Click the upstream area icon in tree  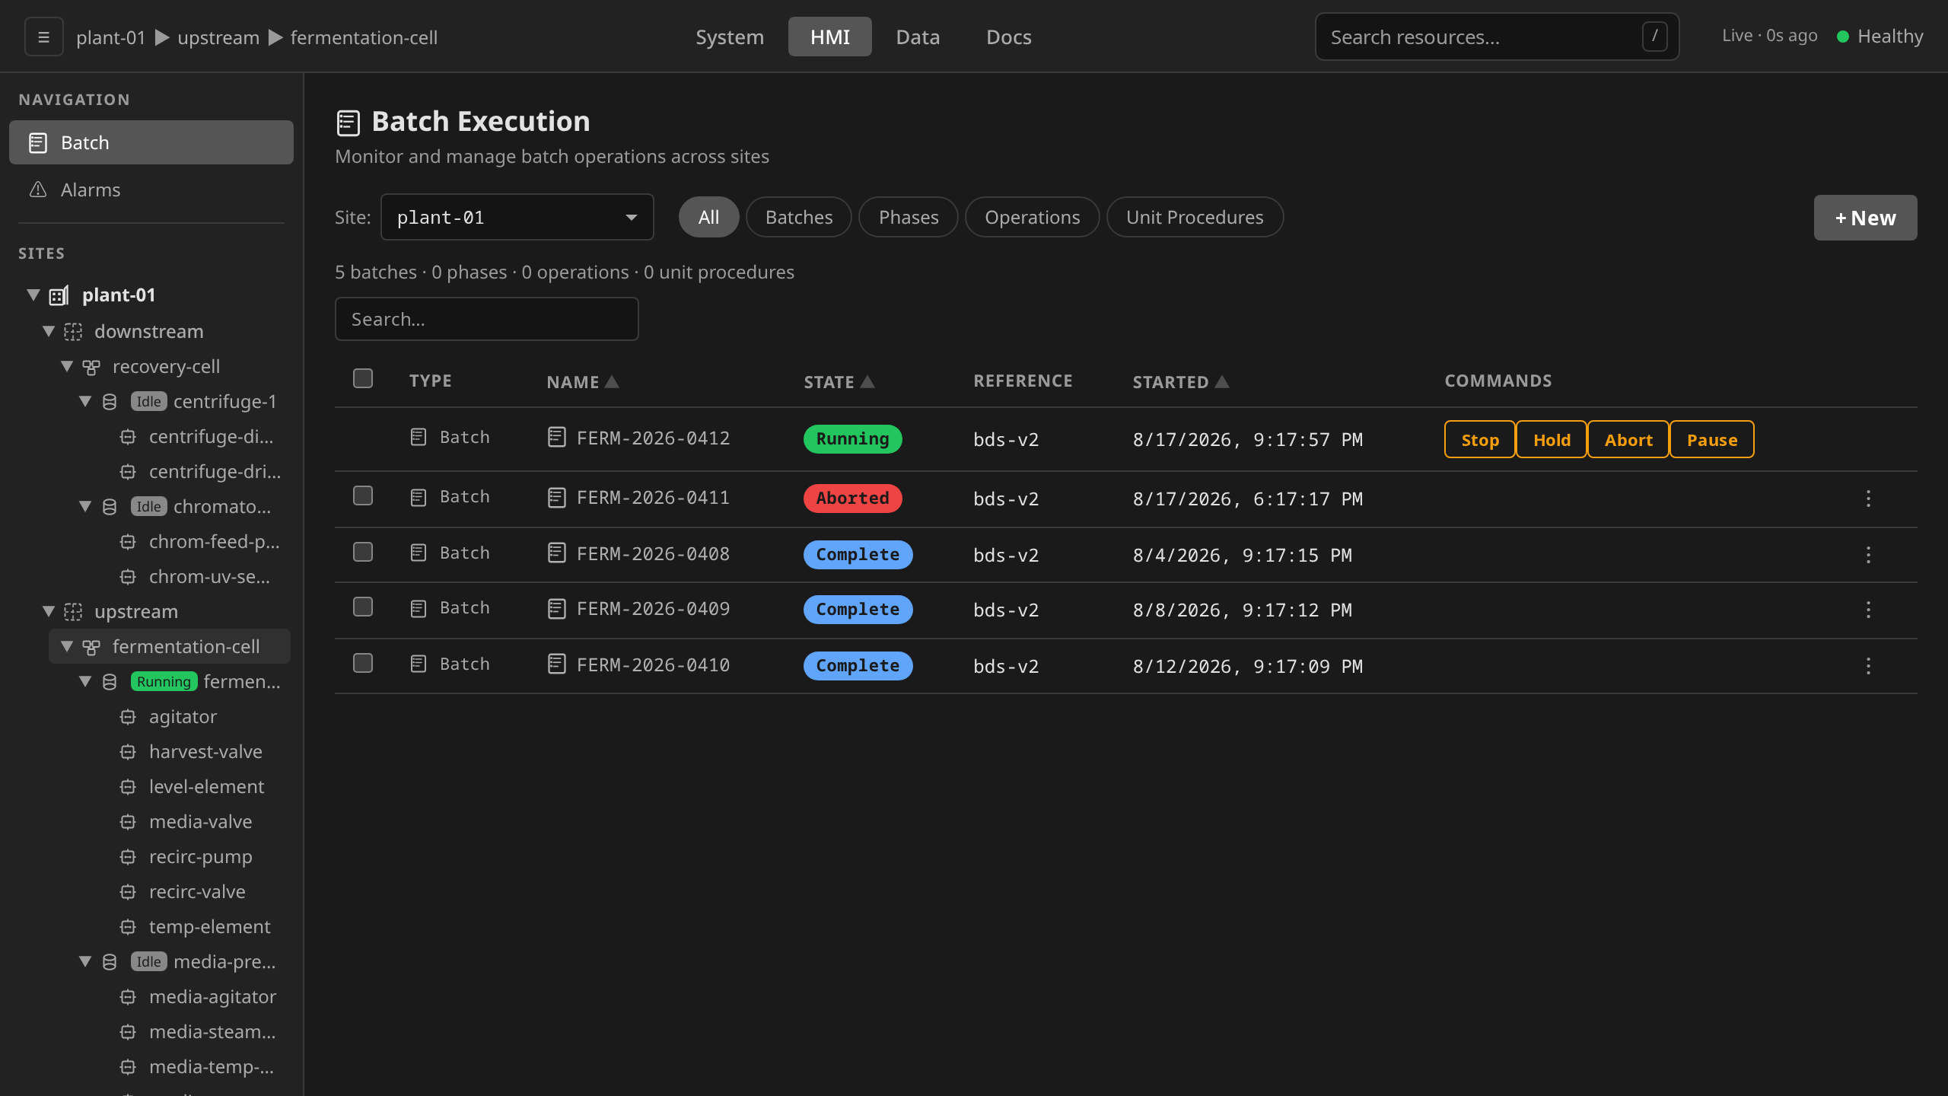click(73, 612)
